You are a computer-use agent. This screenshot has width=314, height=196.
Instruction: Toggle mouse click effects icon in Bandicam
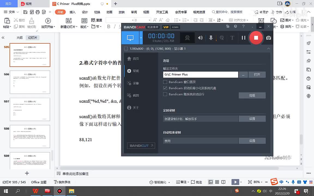222,38
